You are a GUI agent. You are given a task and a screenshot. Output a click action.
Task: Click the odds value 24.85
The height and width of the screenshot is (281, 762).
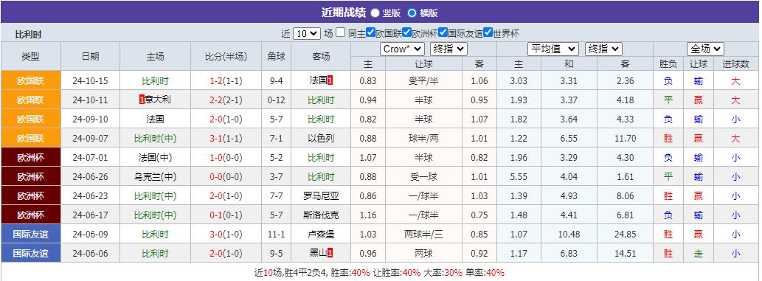point(625,235)
